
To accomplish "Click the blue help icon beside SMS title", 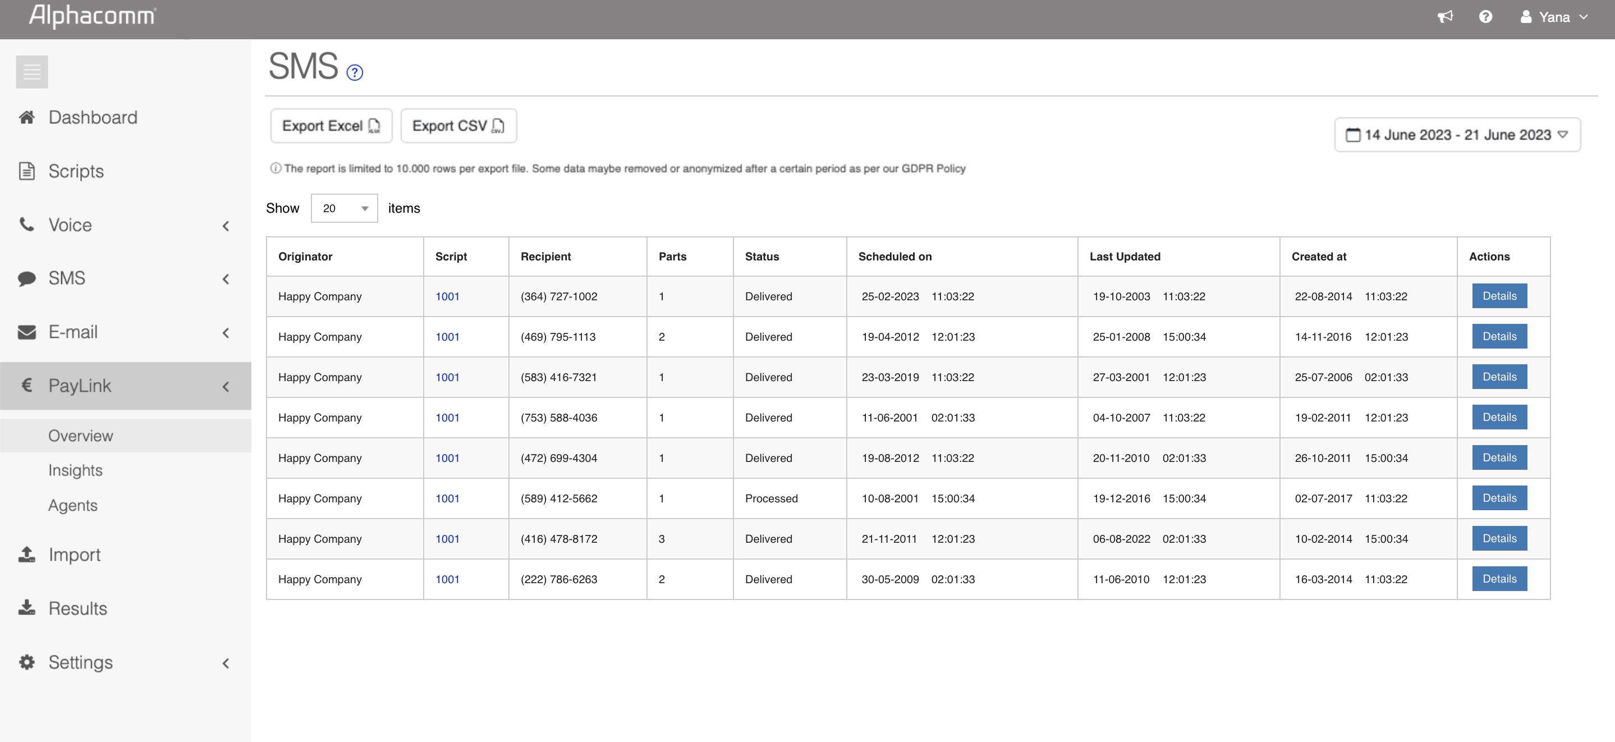I will point(355,73).
